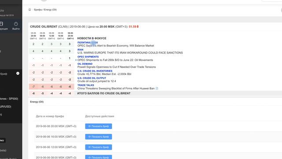Open U.S. CRUDE OIL OUTPUT category
Image resolution: width=282 pixels, height=159 pixels.
(92, 78)
